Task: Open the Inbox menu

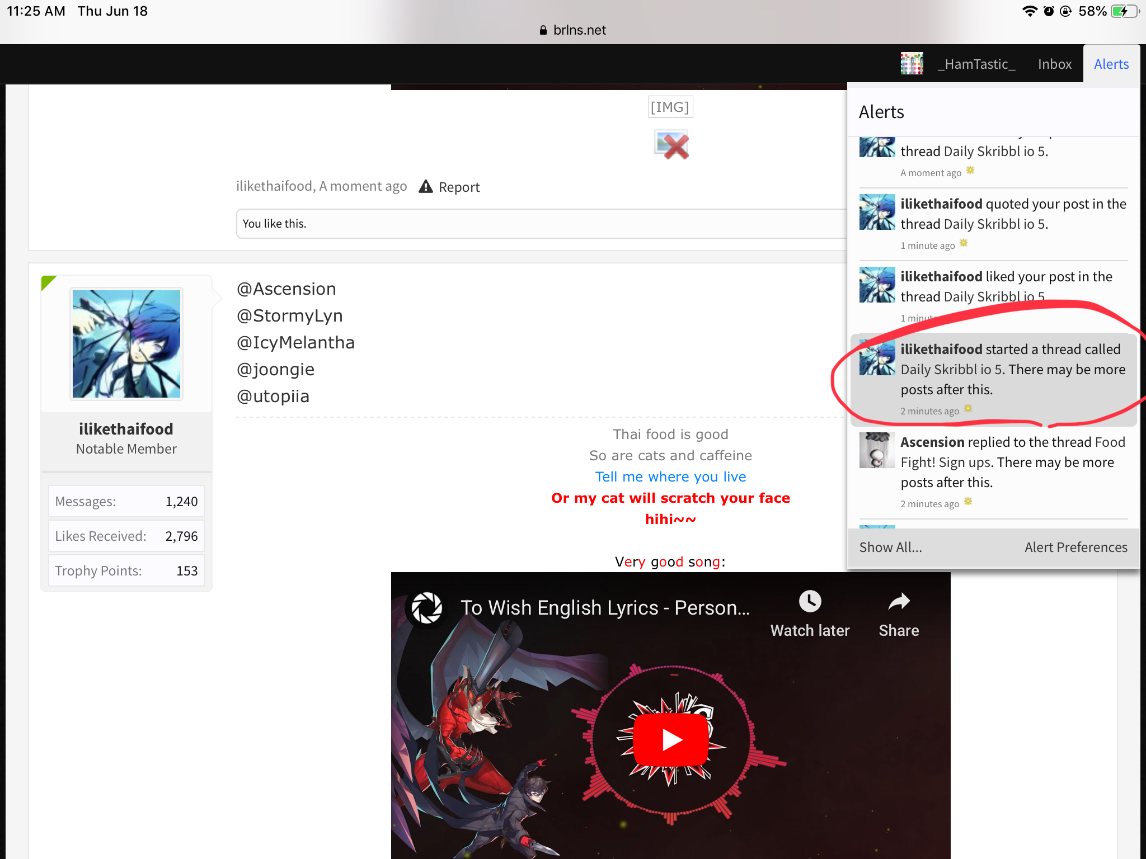Action: click(1054, 64)
